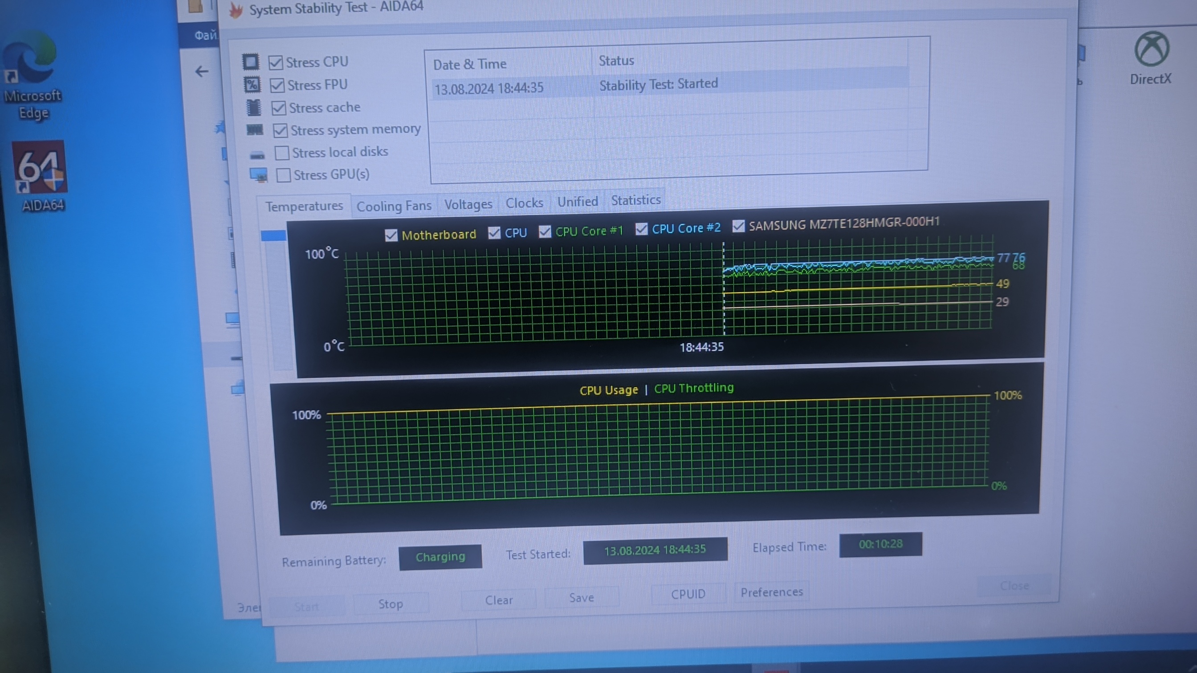The image size is (1197, 673).
Task: Click the drive icon beside Stress local disks
Action: [x=257, y=154]
